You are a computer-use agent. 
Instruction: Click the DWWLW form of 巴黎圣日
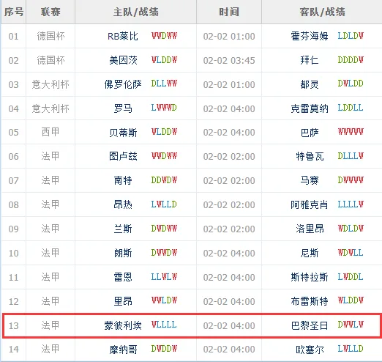tap(351, 325)
